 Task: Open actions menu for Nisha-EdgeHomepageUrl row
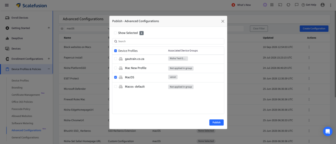point(309,110)
